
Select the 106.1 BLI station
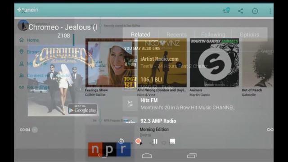point(195,83)
